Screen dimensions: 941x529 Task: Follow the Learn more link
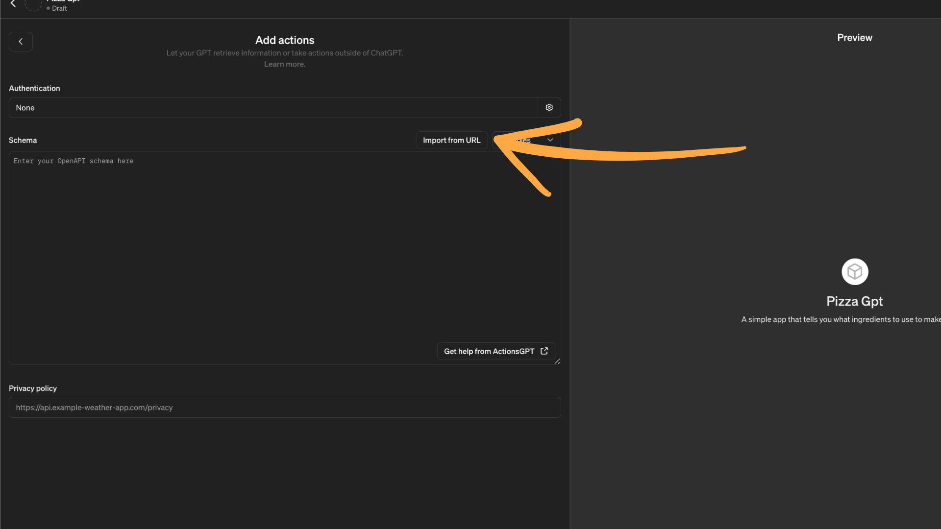pos(285,64)
